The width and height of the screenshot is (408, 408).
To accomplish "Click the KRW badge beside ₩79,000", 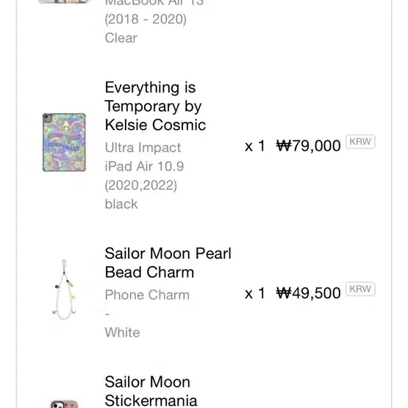I will click(360, 142).
